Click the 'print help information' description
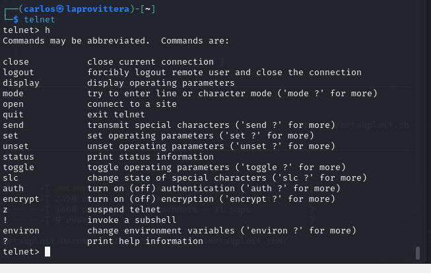This screenshot has width=431, height=273. pyautogui.click(x=145, y=241)
